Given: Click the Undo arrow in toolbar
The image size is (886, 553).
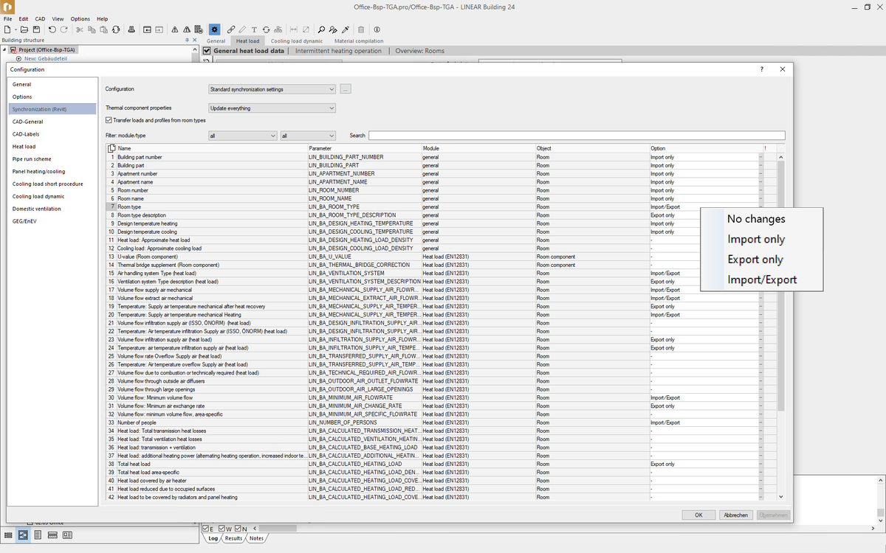Looking at the screenshot, I should click(52, 29).
